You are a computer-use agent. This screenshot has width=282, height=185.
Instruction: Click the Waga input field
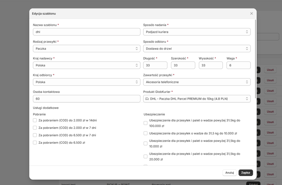[238, 65]
